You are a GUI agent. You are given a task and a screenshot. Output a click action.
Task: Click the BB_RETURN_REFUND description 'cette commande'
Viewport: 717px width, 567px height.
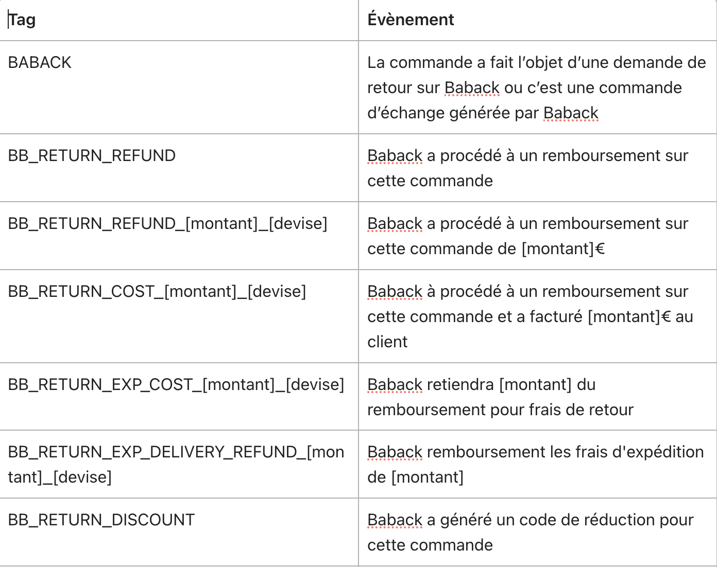pos(430,181)
